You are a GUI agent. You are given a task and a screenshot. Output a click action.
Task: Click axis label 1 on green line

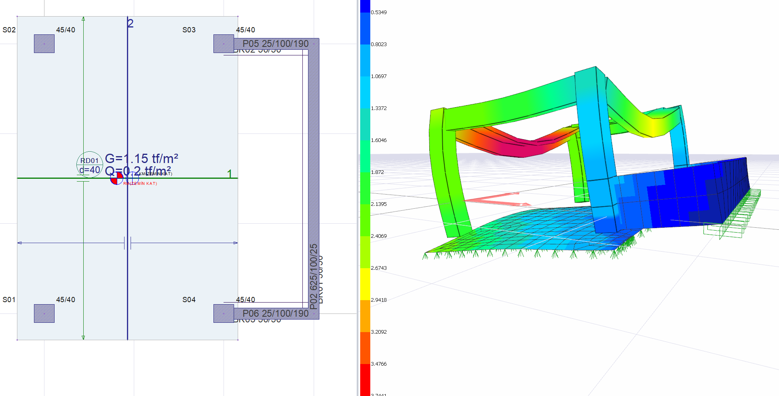click(x=230, y=174)
